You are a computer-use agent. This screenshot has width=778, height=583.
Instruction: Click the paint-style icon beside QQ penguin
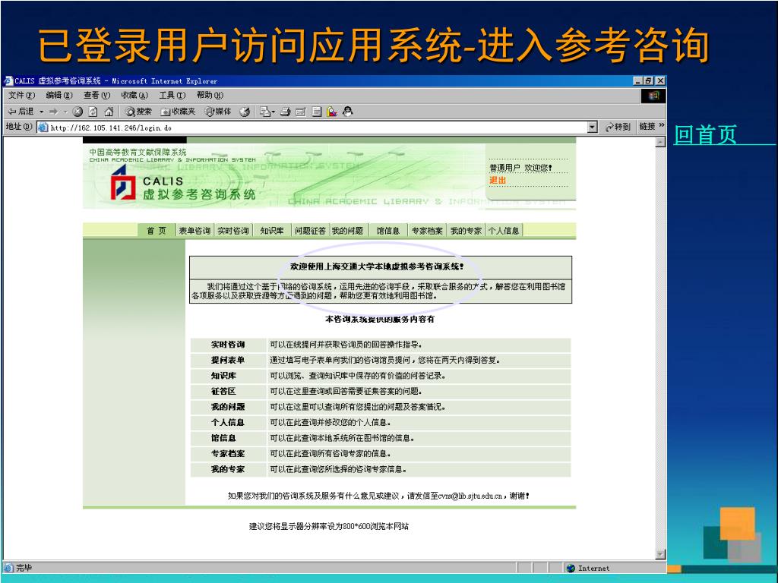(332, 112)
